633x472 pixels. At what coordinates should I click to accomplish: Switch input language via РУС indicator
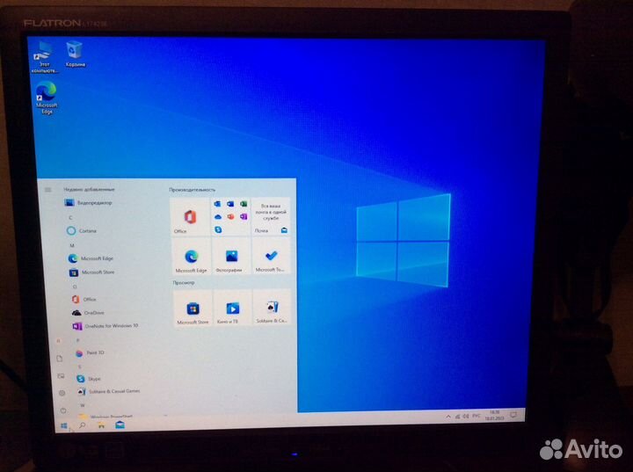pos(477,416)
